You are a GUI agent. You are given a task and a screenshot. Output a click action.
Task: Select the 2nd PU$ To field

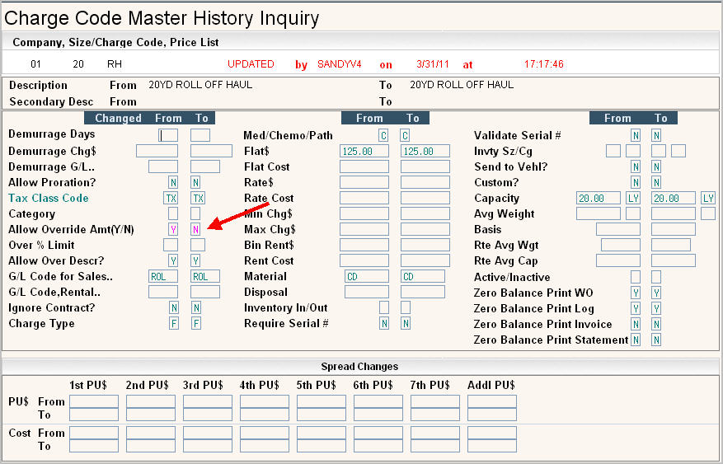pos(151,415)
